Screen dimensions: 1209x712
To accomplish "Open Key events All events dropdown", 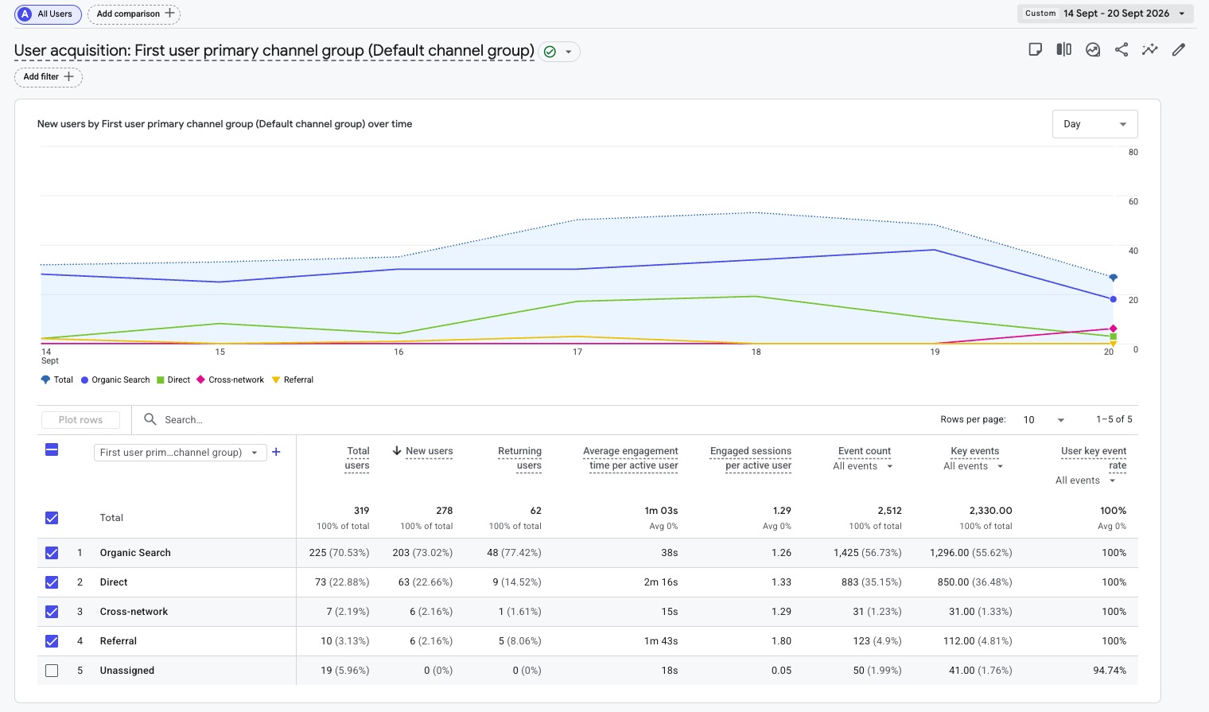I will coord(974,466).
